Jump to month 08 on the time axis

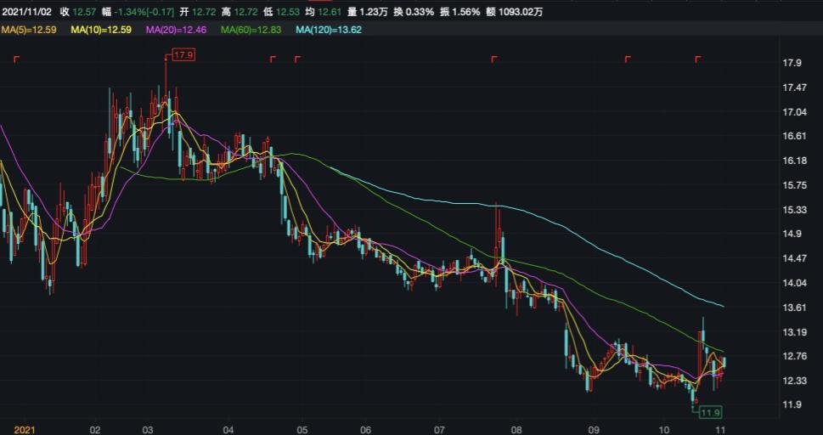coord(516,430)
